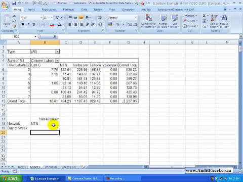Viewport: 243px width, 182px height.
Task: Open the Row Labels filter dropdown
Action: click(28, 65)
